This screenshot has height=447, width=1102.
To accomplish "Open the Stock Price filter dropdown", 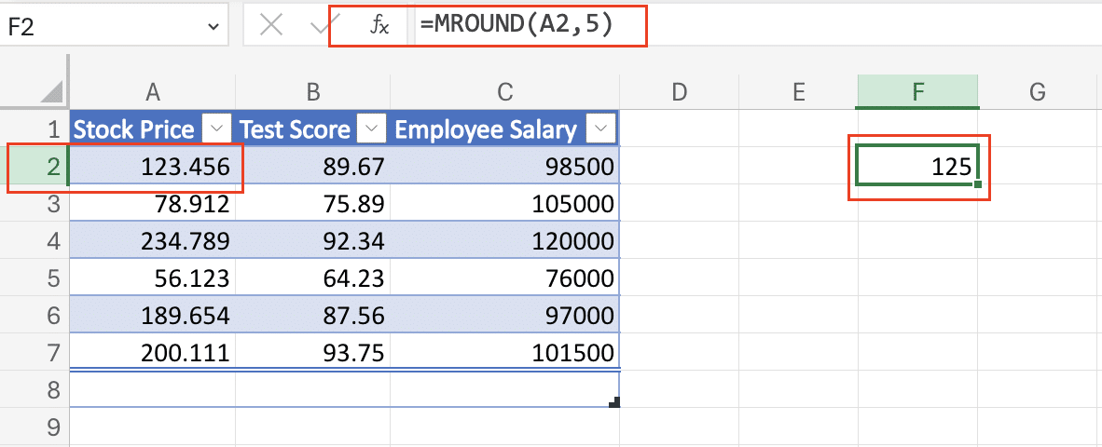I will 217,129.
